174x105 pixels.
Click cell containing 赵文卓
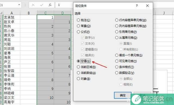(11, 22)
